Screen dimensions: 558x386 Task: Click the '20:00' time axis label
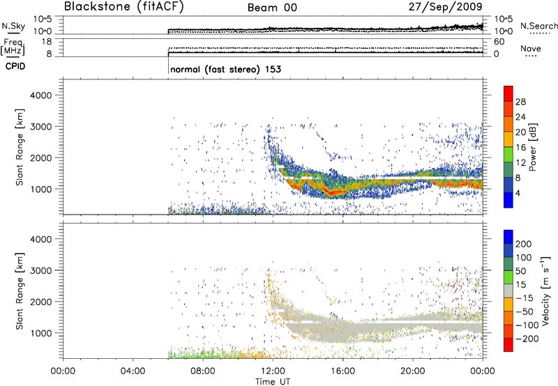(413, 371)
